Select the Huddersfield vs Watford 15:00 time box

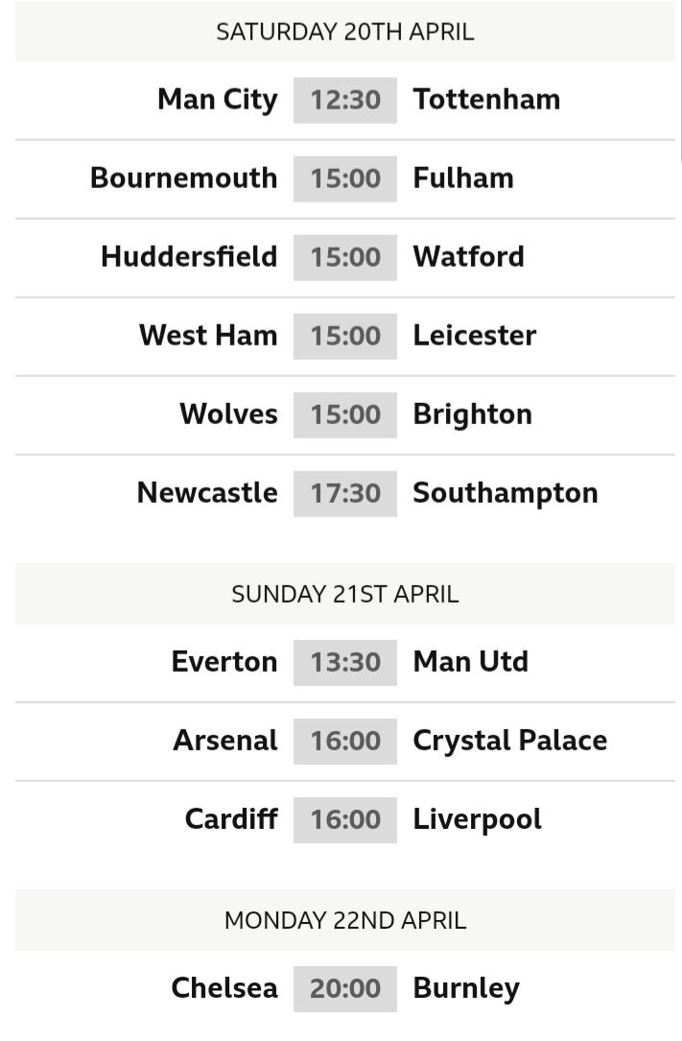(x=345, y=257)
